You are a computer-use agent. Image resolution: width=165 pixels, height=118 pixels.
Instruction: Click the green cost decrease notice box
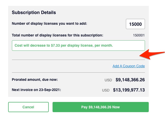pyautogui.click(x=78, y=45)
